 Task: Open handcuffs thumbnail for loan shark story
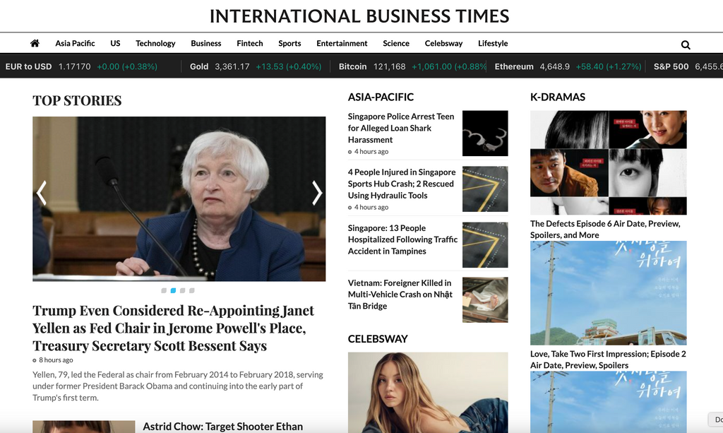coord(485,134)
